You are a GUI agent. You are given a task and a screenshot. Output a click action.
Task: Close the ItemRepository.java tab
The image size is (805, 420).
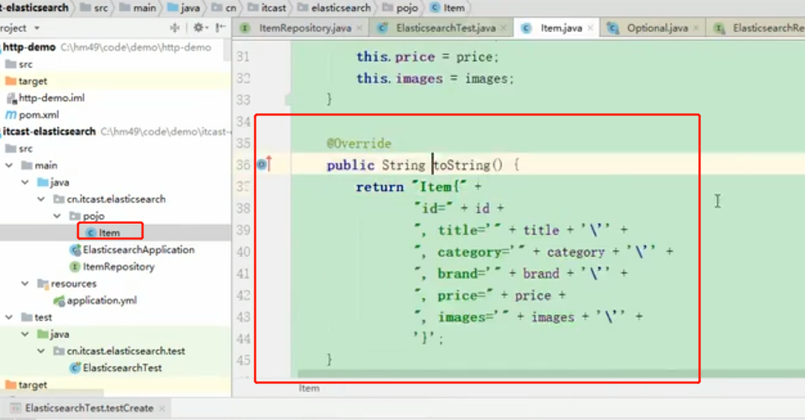point(359,28)
